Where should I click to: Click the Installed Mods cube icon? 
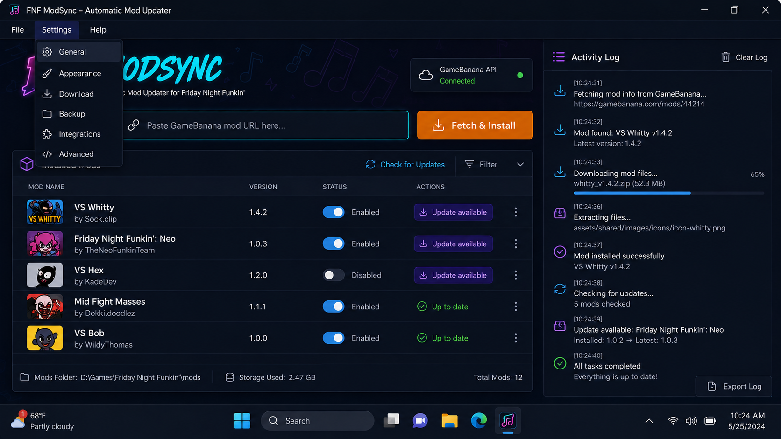(27, 164)
